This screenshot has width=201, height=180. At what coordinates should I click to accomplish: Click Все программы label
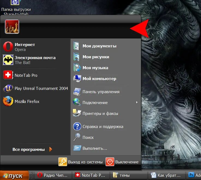pyautogui.click(x=29, y=150)
